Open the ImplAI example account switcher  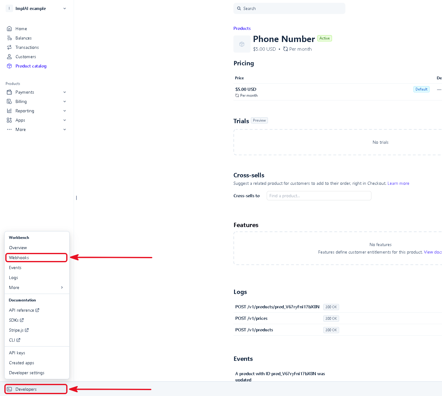36,8
